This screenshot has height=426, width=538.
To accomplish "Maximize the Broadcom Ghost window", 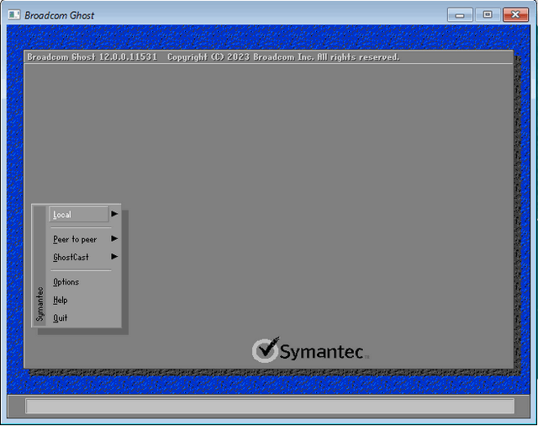I will (488, 15).
